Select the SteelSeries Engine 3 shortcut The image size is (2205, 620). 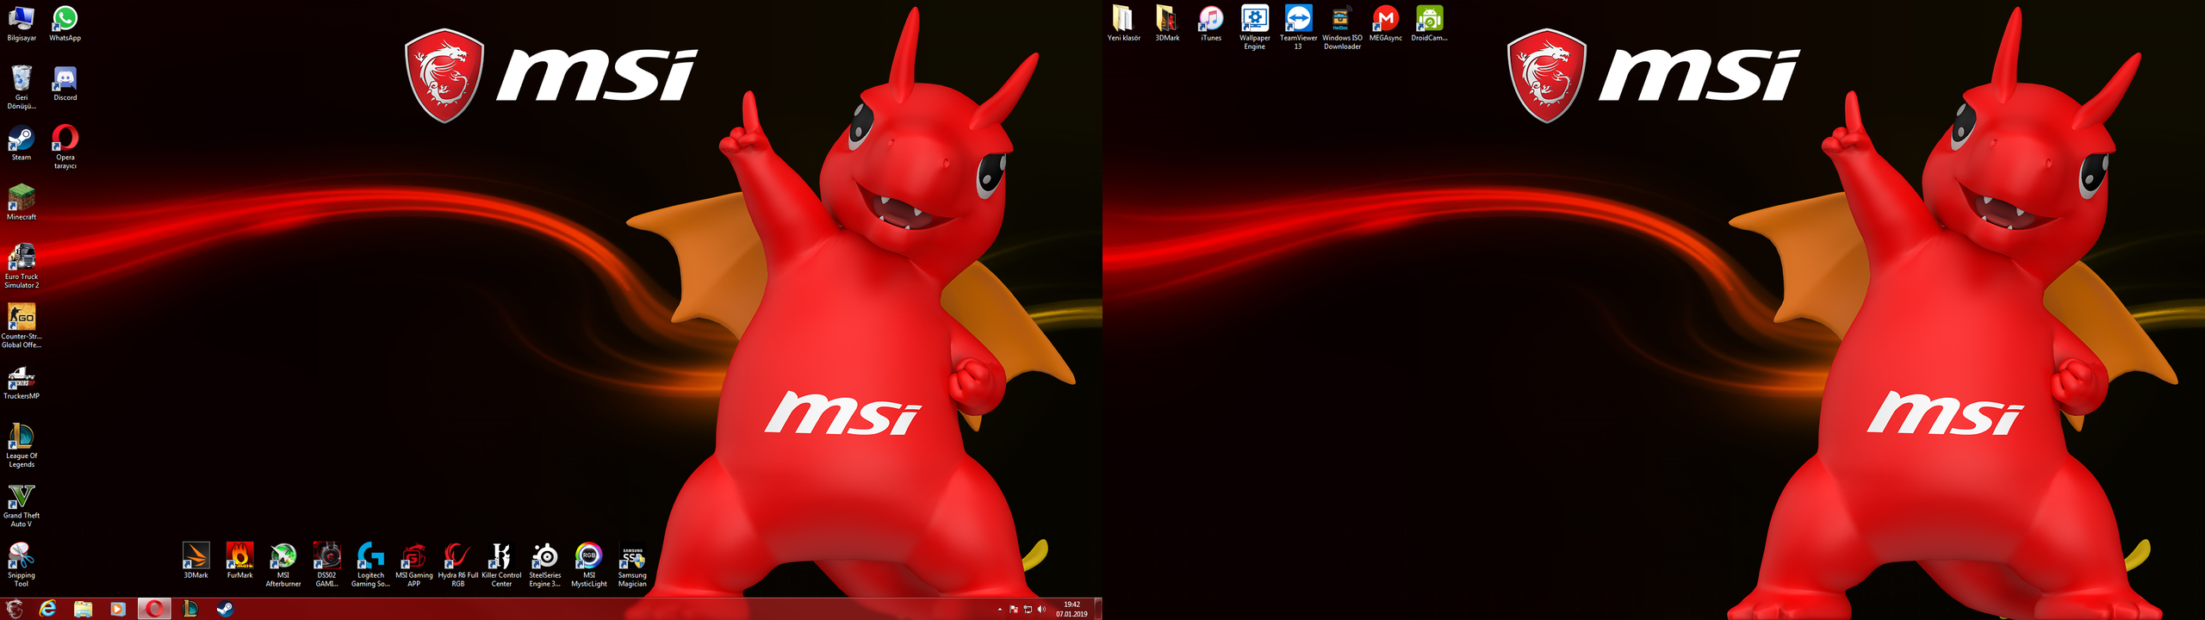545,564
